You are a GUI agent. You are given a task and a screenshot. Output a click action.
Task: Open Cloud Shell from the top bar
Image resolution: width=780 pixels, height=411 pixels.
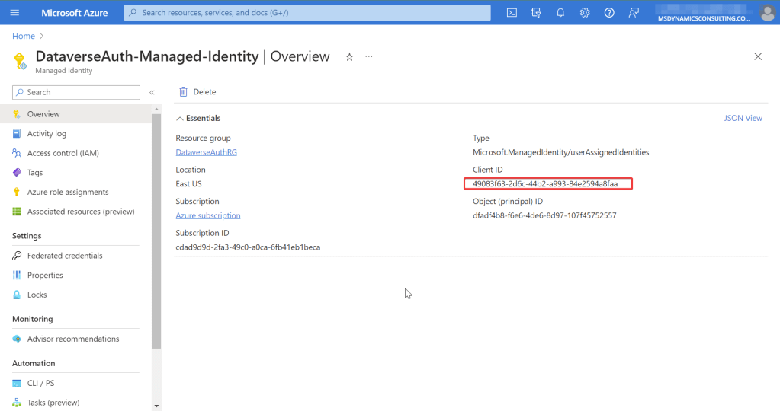(512, 13)
